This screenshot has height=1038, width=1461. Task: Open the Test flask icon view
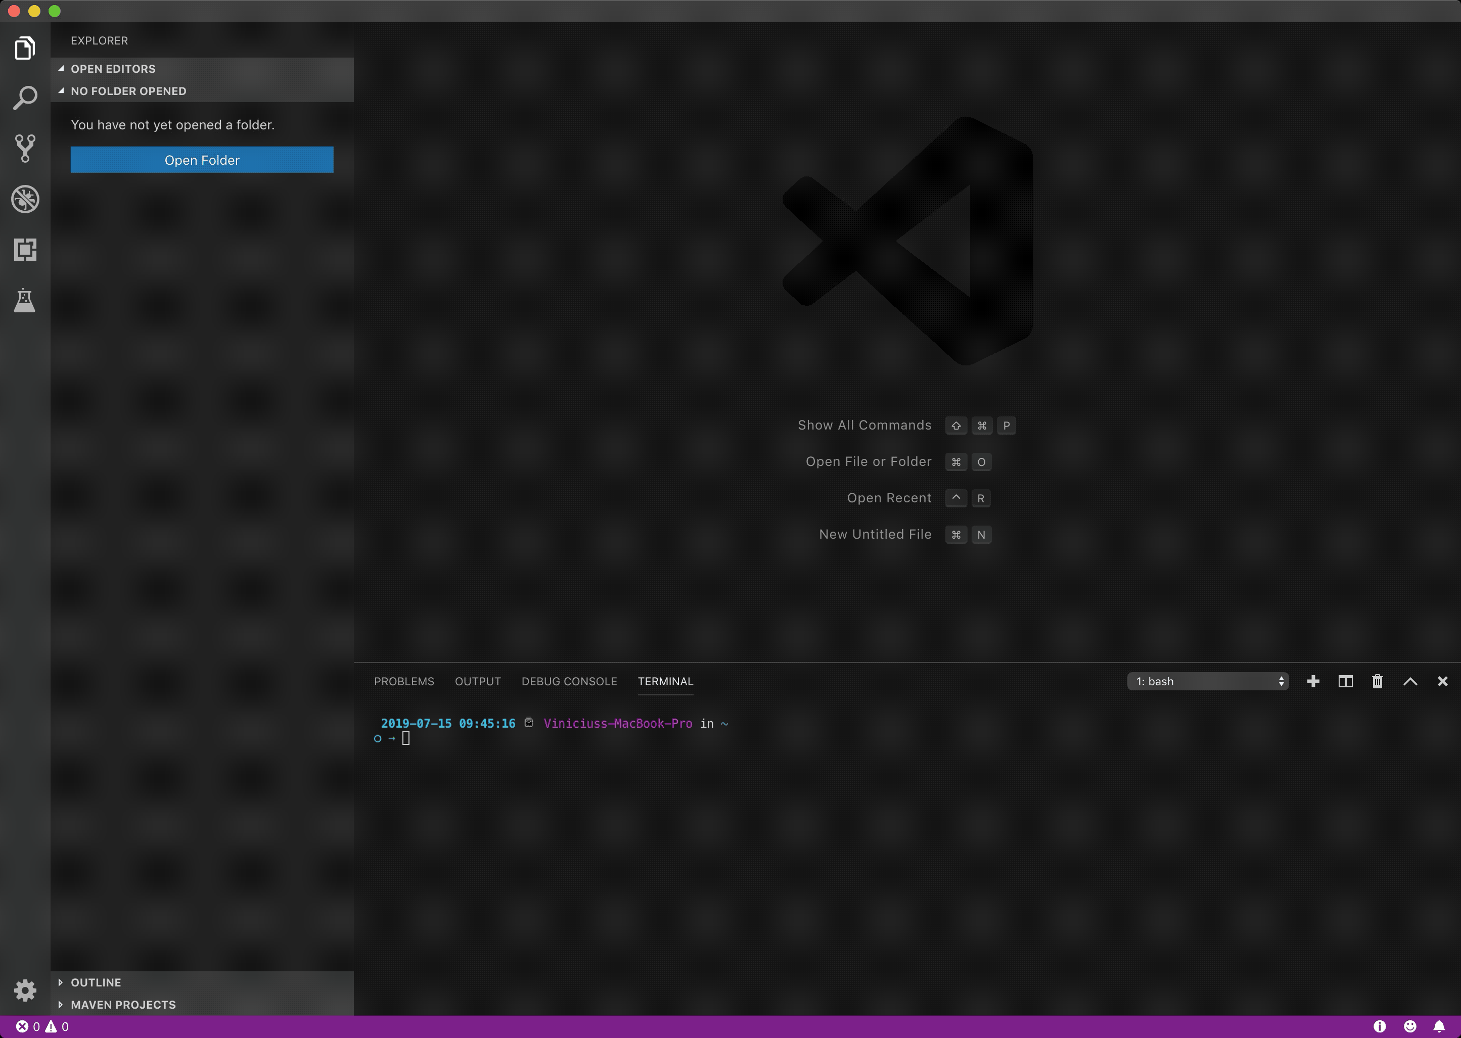[x=25, y=300]
